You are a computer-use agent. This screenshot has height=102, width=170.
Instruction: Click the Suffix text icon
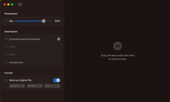point(6,55)
